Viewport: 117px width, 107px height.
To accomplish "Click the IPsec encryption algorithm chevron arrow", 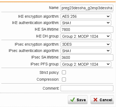I will tap(108, 44).
